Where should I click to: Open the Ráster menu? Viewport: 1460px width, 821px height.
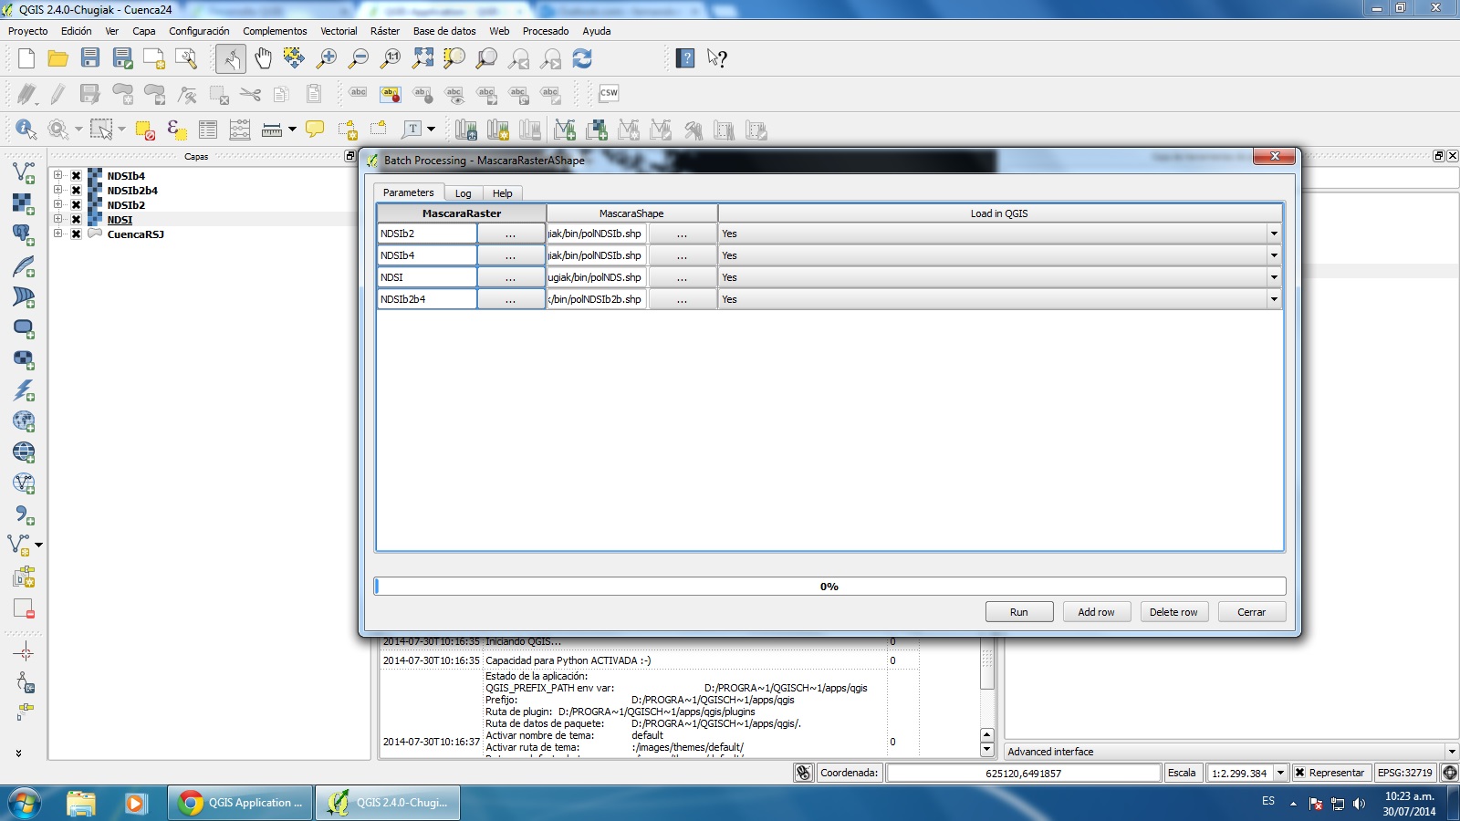tap(384, 31)
